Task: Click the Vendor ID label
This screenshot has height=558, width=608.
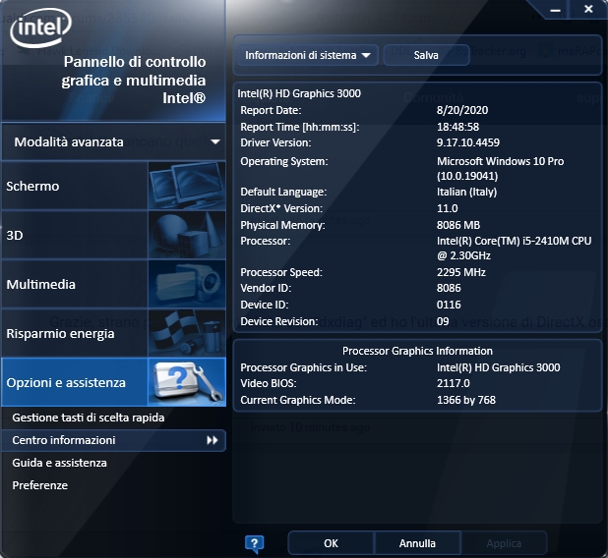Action: [x=266, y=288]
